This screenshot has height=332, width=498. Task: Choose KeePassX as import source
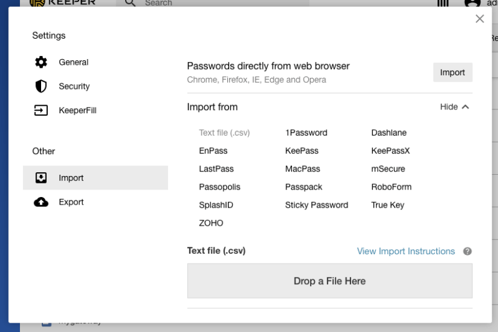point(390,150)
